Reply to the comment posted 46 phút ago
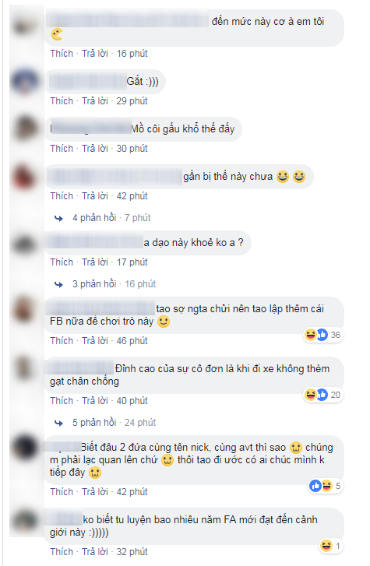370x566 pixels. 95,341
